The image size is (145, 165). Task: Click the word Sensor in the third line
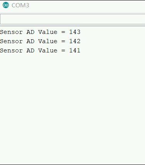pyautogui.click(x=11, y=51)
